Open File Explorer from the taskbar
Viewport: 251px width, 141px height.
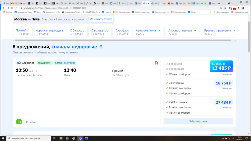pos(61,138)
